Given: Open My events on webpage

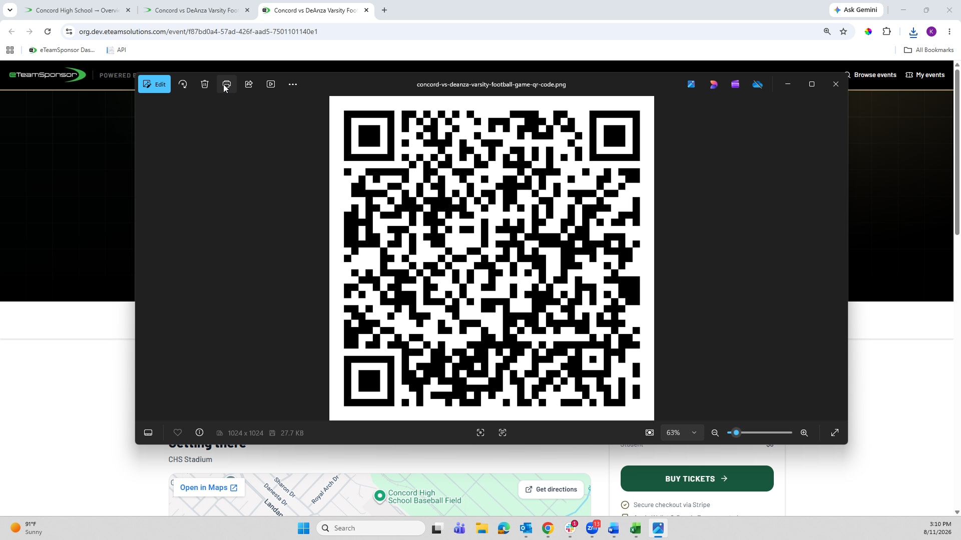Looking at the screenshot, I should [925, 75].
